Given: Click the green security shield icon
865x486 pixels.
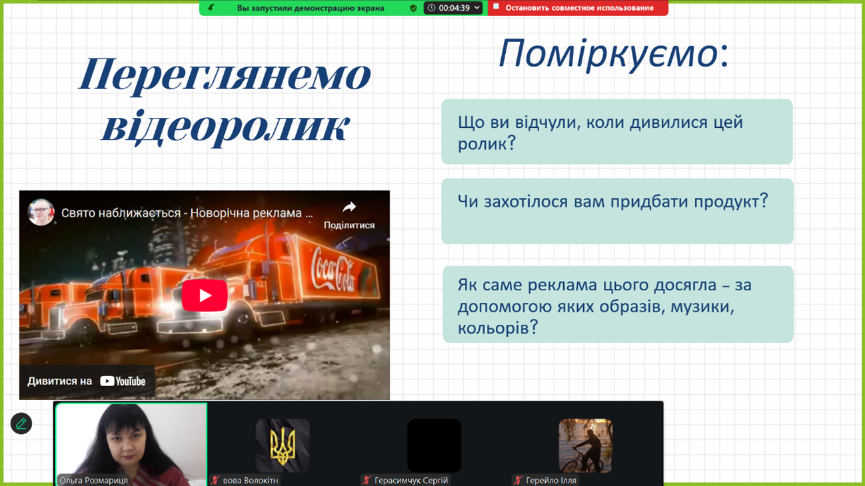Looking at the screenshot, I should pyautogui.click(x=413, y=8).
